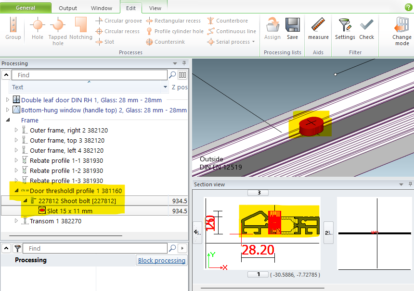Viewport: 414px width, 291px height.
Task: Expand Outer frame, right 2 node
Action: (x=17, y=130)
